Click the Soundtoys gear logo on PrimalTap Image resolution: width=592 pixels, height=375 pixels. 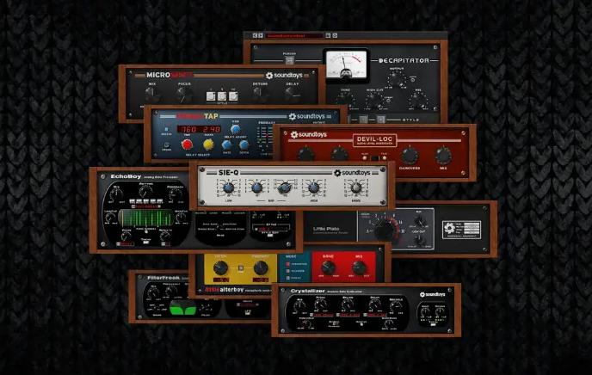tap(293, 117)
